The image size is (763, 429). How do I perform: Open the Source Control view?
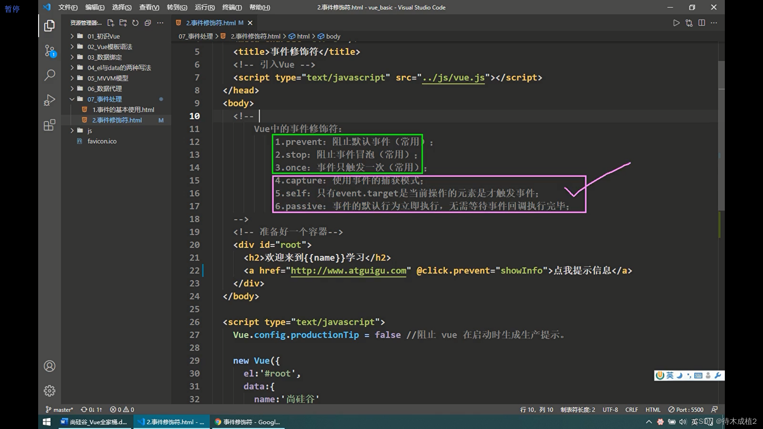tap(49, 50)
